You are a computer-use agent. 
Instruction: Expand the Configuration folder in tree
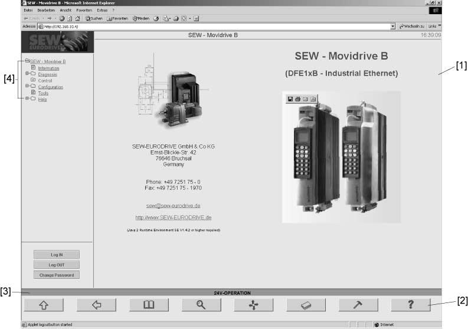point(27,86)
